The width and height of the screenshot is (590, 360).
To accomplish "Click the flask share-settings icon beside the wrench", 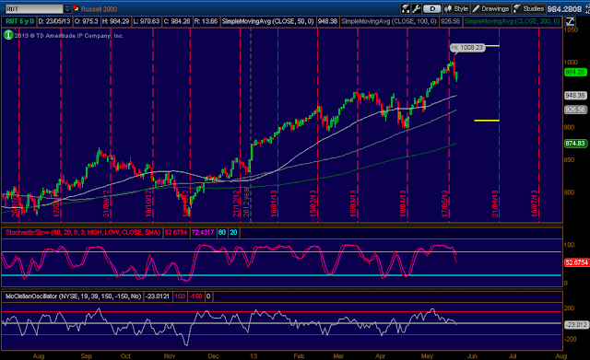I will coord(406,8).
